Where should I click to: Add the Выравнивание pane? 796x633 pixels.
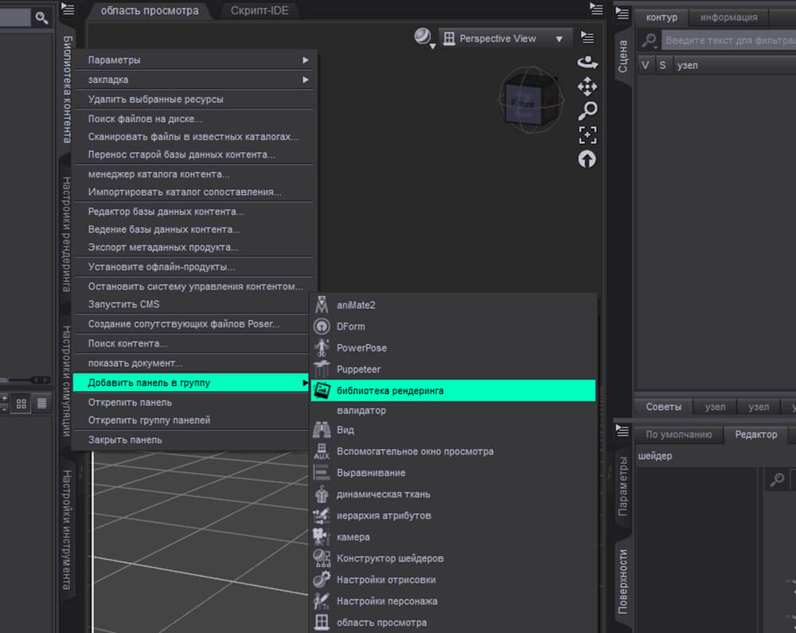pos(453,473)
